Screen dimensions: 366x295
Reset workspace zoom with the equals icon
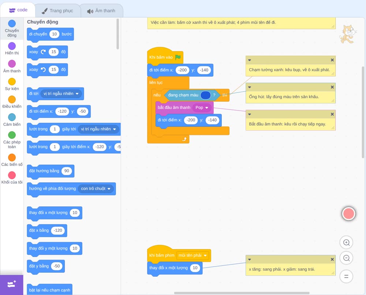pyautogui.click(x=346, y=276)
